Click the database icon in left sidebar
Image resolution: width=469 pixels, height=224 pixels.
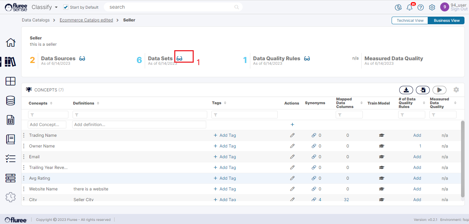11,101
